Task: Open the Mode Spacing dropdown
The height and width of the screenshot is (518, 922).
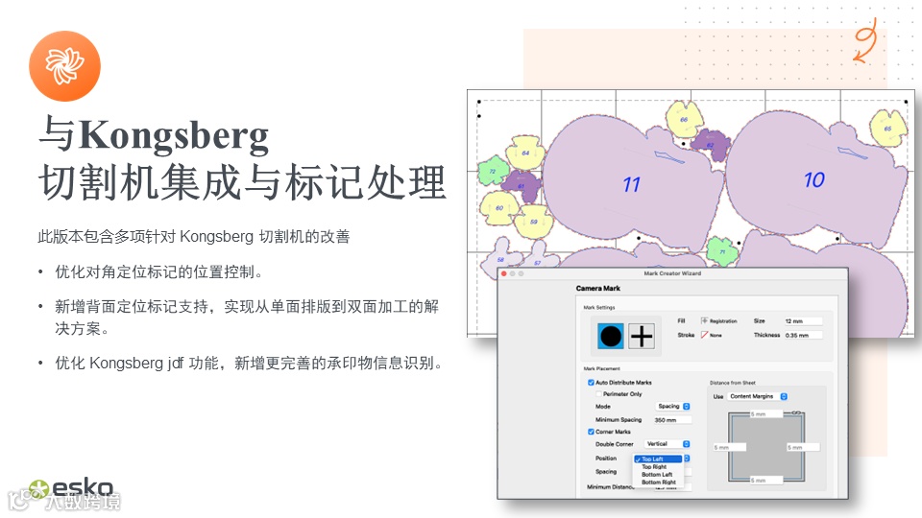Action: pyautogui.click(x=673, y=407)
